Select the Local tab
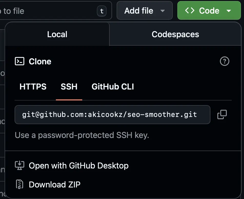The image size is (244, 199). (x=57, y=34)
